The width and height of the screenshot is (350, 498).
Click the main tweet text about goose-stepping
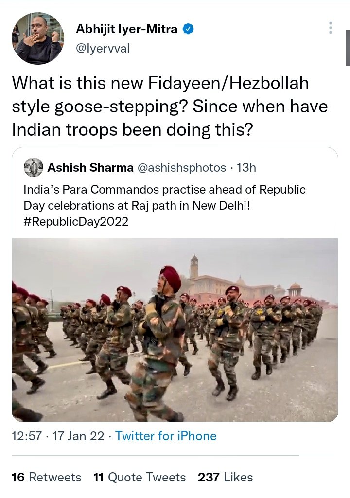click(x=170, y=106)
